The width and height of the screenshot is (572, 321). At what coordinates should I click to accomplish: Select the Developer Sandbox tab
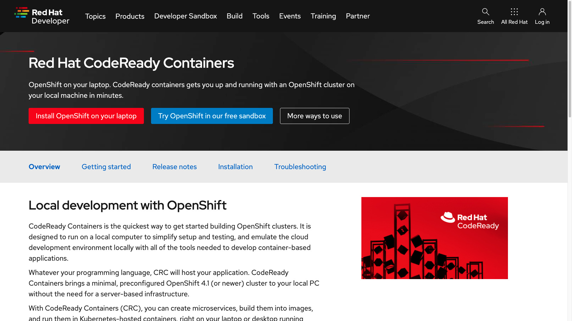[185, 16]
